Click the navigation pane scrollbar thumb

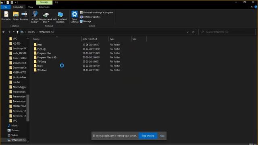point(28,108)
